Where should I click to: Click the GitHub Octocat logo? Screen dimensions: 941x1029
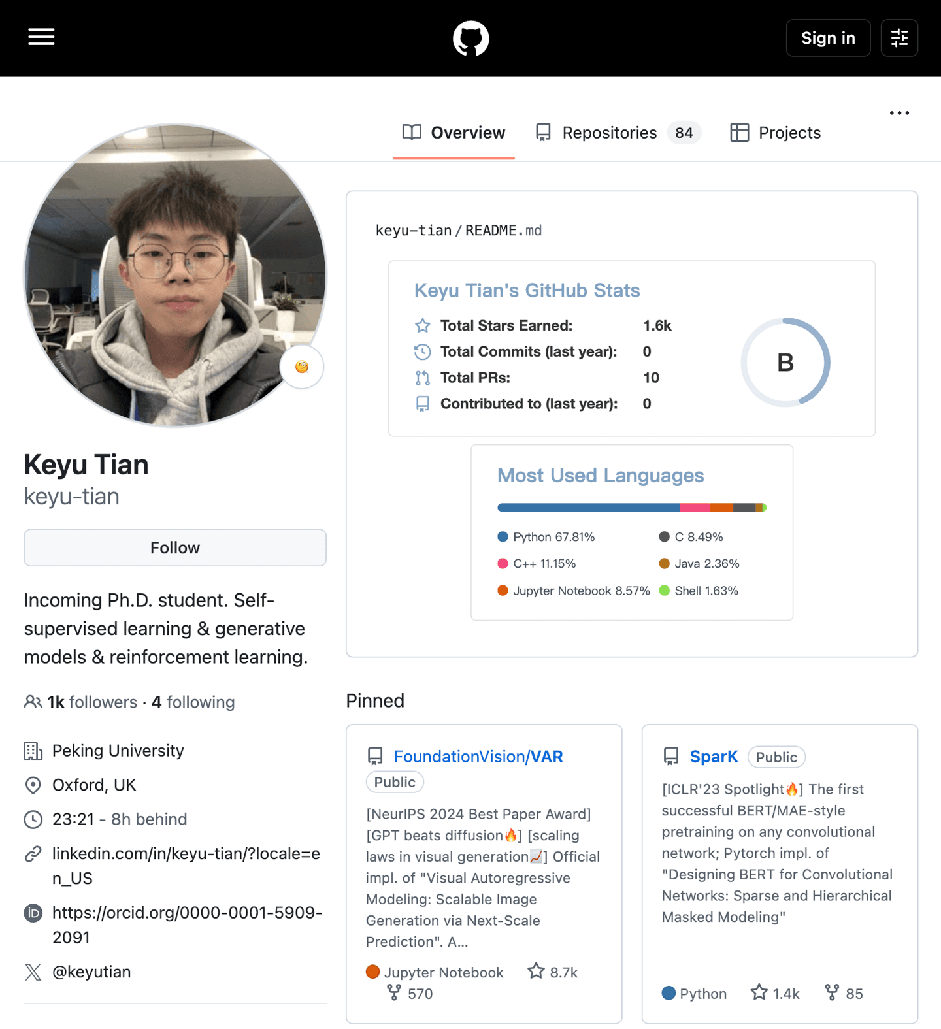[x=470, y=38]
